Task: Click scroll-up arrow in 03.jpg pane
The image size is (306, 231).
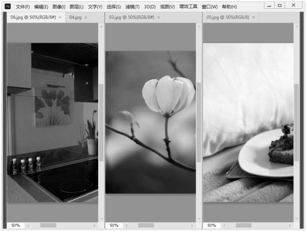Action: [x=199, y=27]
